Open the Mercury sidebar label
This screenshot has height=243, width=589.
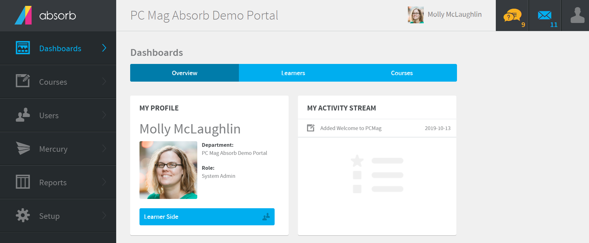click(53, 149)
